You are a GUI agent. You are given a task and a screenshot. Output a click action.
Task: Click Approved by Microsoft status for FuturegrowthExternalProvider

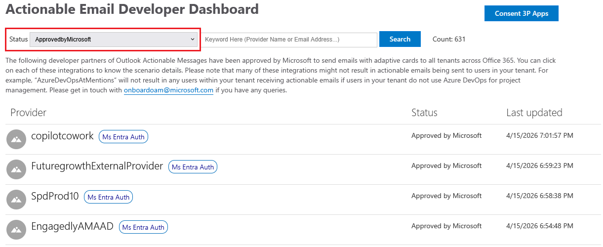click(446, 165)
